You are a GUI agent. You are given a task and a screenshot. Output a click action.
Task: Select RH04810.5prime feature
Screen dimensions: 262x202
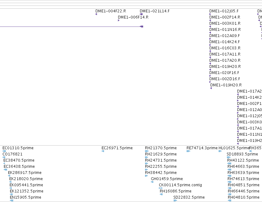(244, 197)
